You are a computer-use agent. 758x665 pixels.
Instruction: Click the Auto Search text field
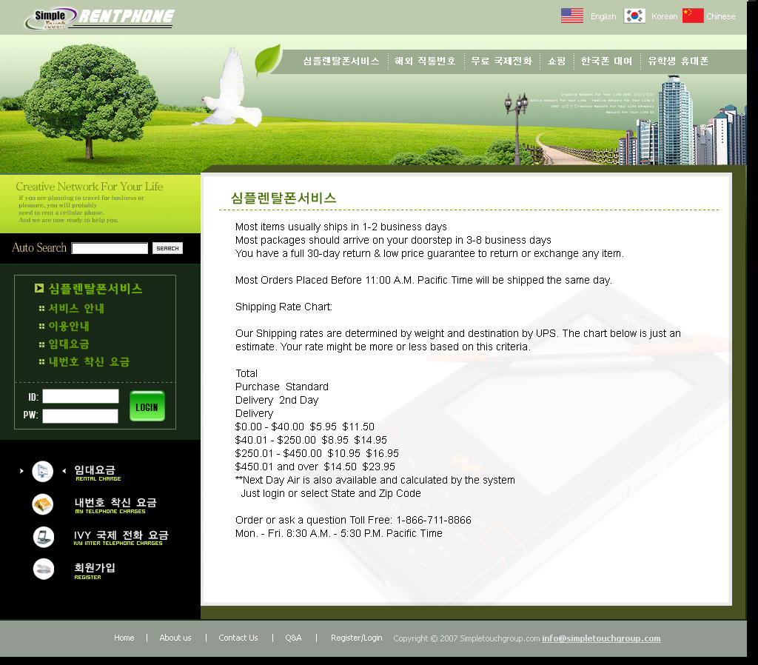(x=110, y=249)
